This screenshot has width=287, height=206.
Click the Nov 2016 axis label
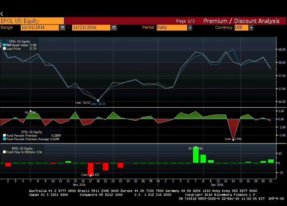point(79,185)
